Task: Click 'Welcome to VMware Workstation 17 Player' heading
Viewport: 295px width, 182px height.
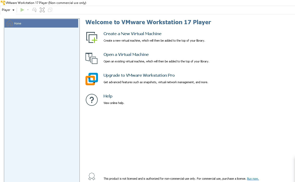Action: (x=148, y=22)
